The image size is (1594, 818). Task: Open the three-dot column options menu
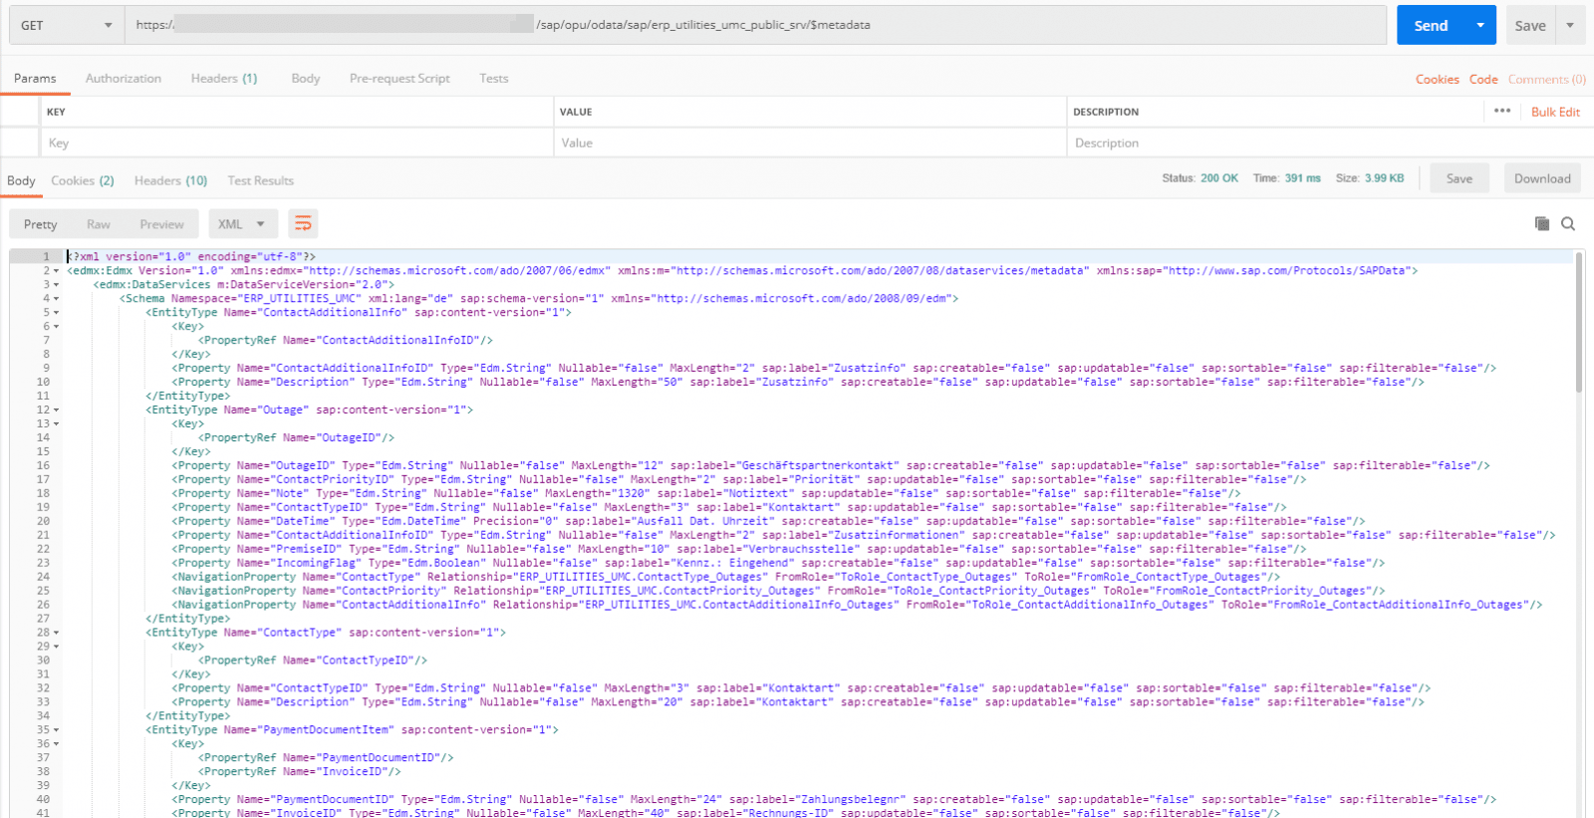click(x=1502, y=111)
